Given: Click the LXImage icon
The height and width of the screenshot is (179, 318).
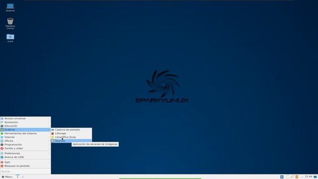Looking at the screenshot, I should coord(53,134).
